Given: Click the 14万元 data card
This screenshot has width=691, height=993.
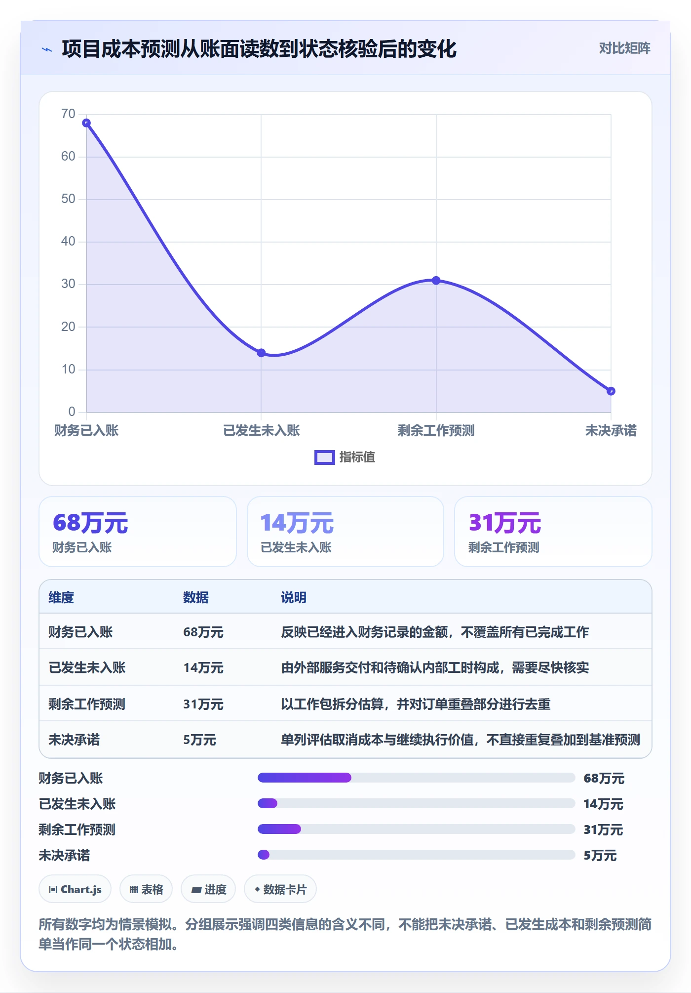Looking at the screenshot, I should [x=345, y=532].
